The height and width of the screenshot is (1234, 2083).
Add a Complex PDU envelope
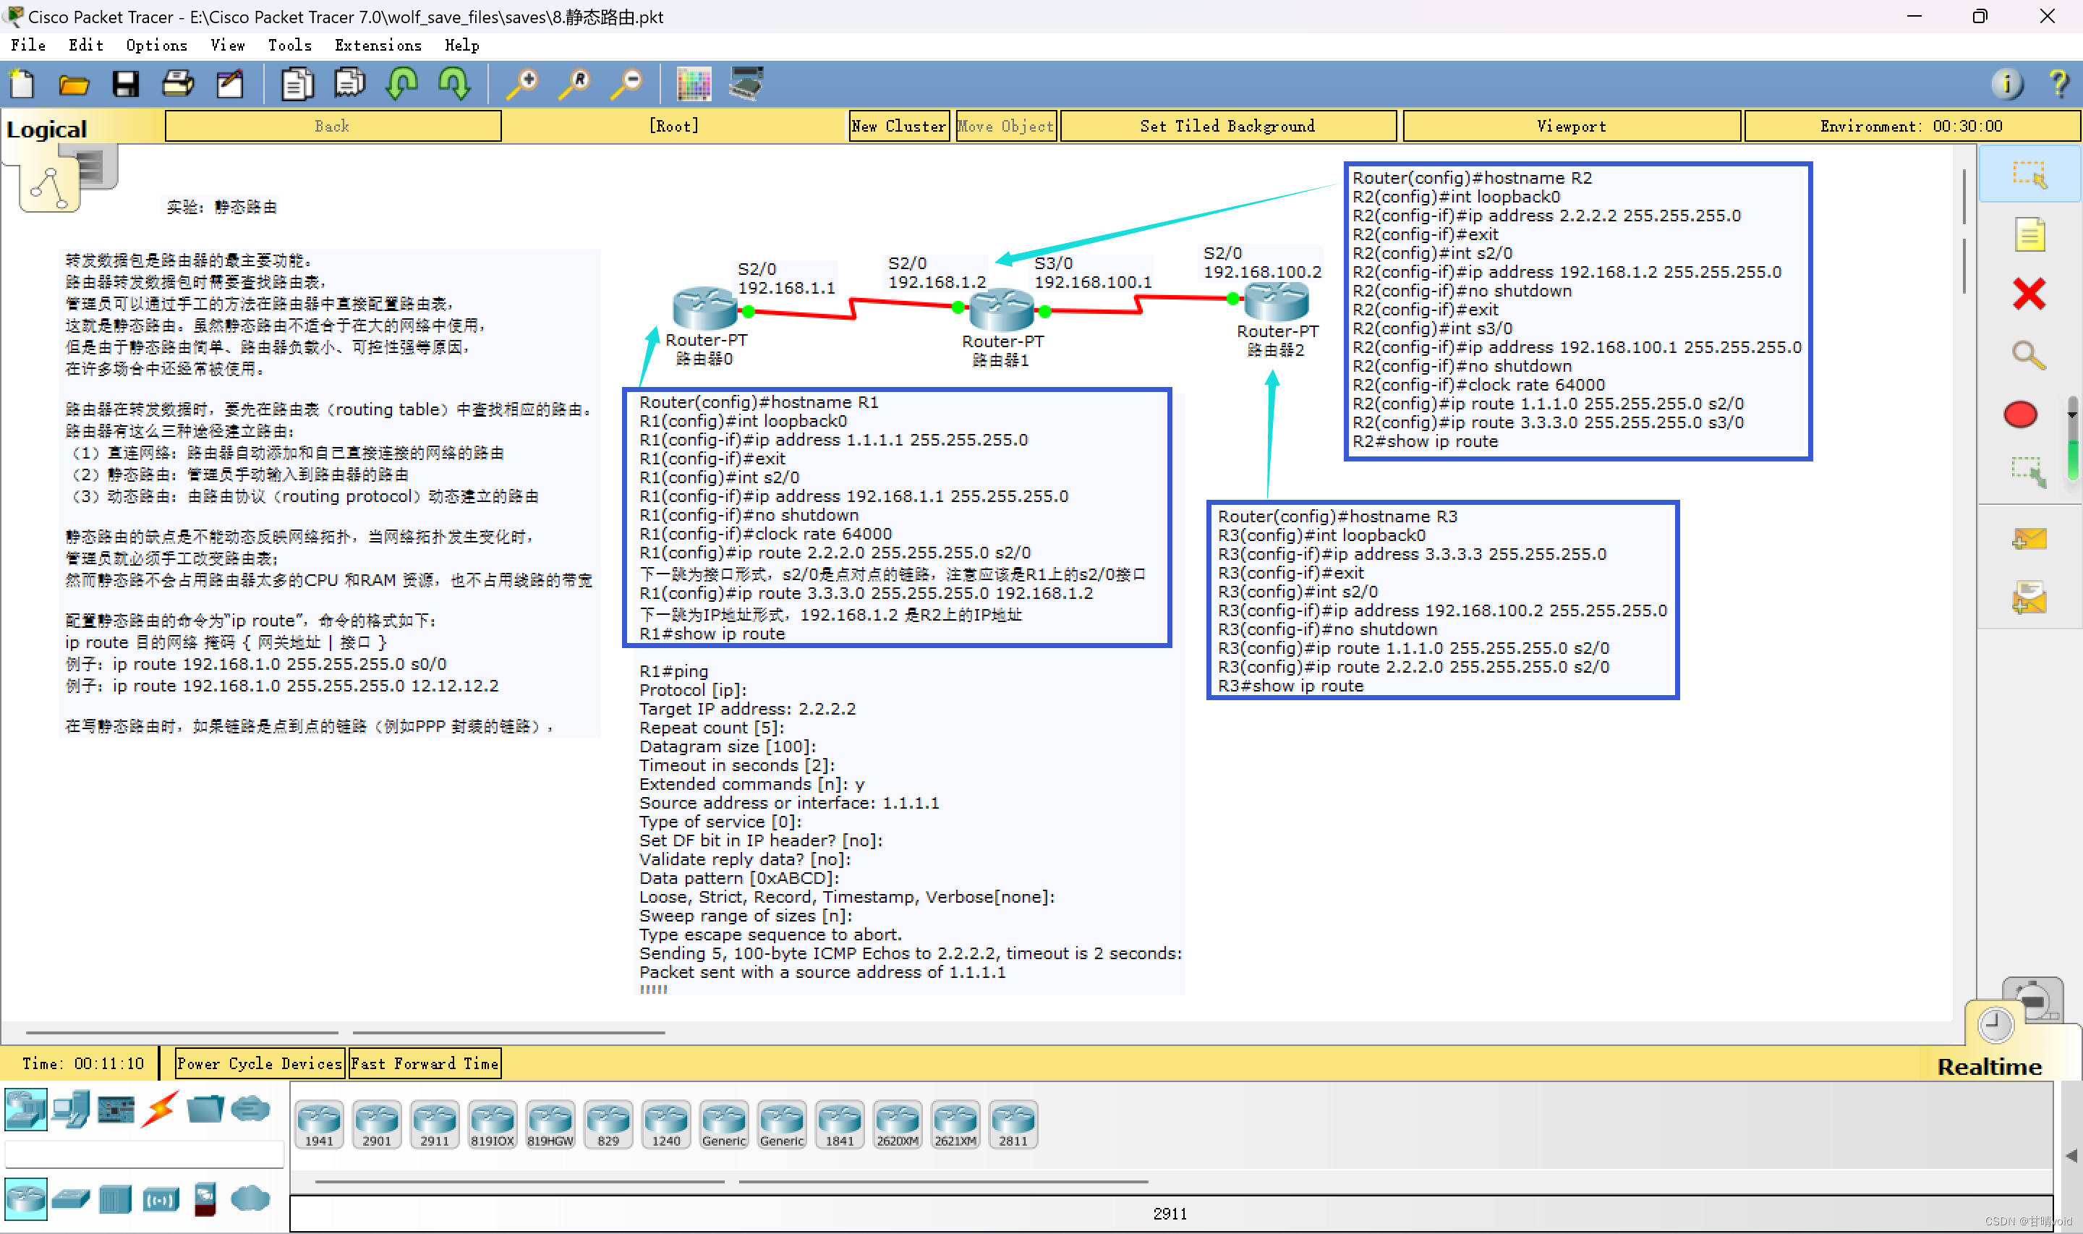pyautogui.click(x=2029, y=598)
